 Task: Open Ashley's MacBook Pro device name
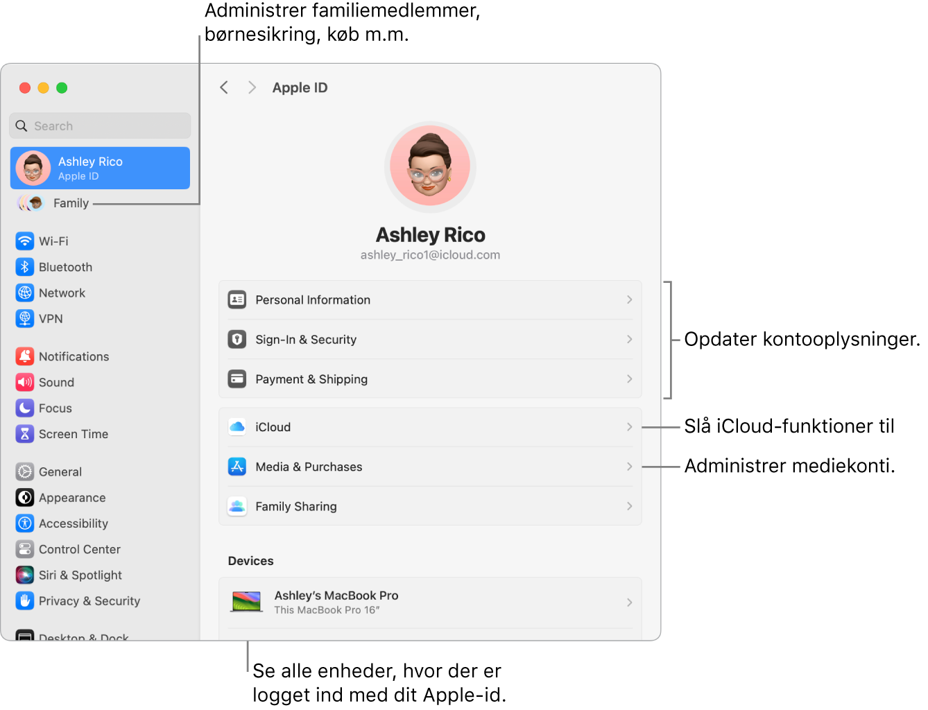click(336, 596)
